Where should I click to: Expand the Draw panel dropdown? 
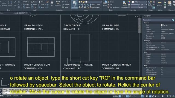coord(9,10)
